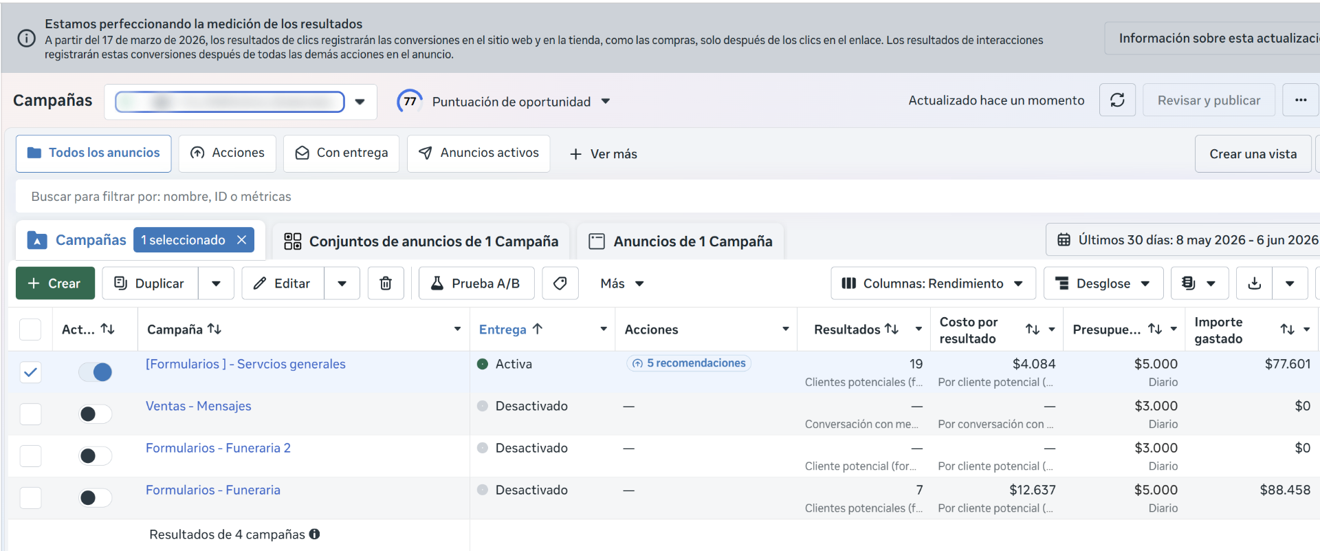Open the Más dropdown
This screenshot has width=1320, height=551.
[x=622, y=283]
